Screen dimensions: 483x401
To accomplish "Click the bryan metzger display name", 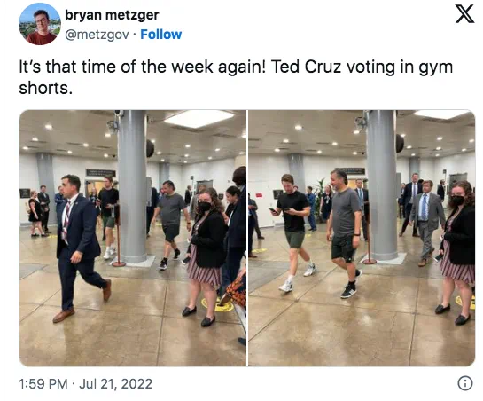I will point(112,14).
